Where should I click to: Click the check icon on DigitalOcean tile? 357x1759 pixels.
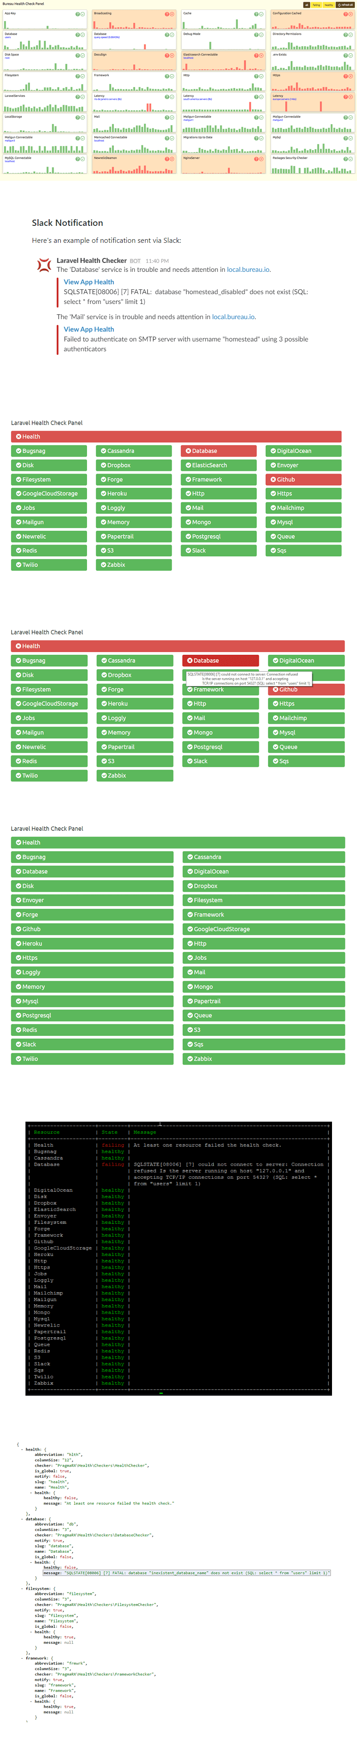273,451
